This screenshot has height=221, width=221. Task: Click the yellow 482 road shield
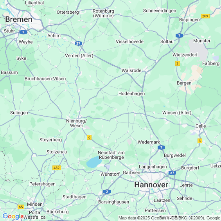pos(57,168)
